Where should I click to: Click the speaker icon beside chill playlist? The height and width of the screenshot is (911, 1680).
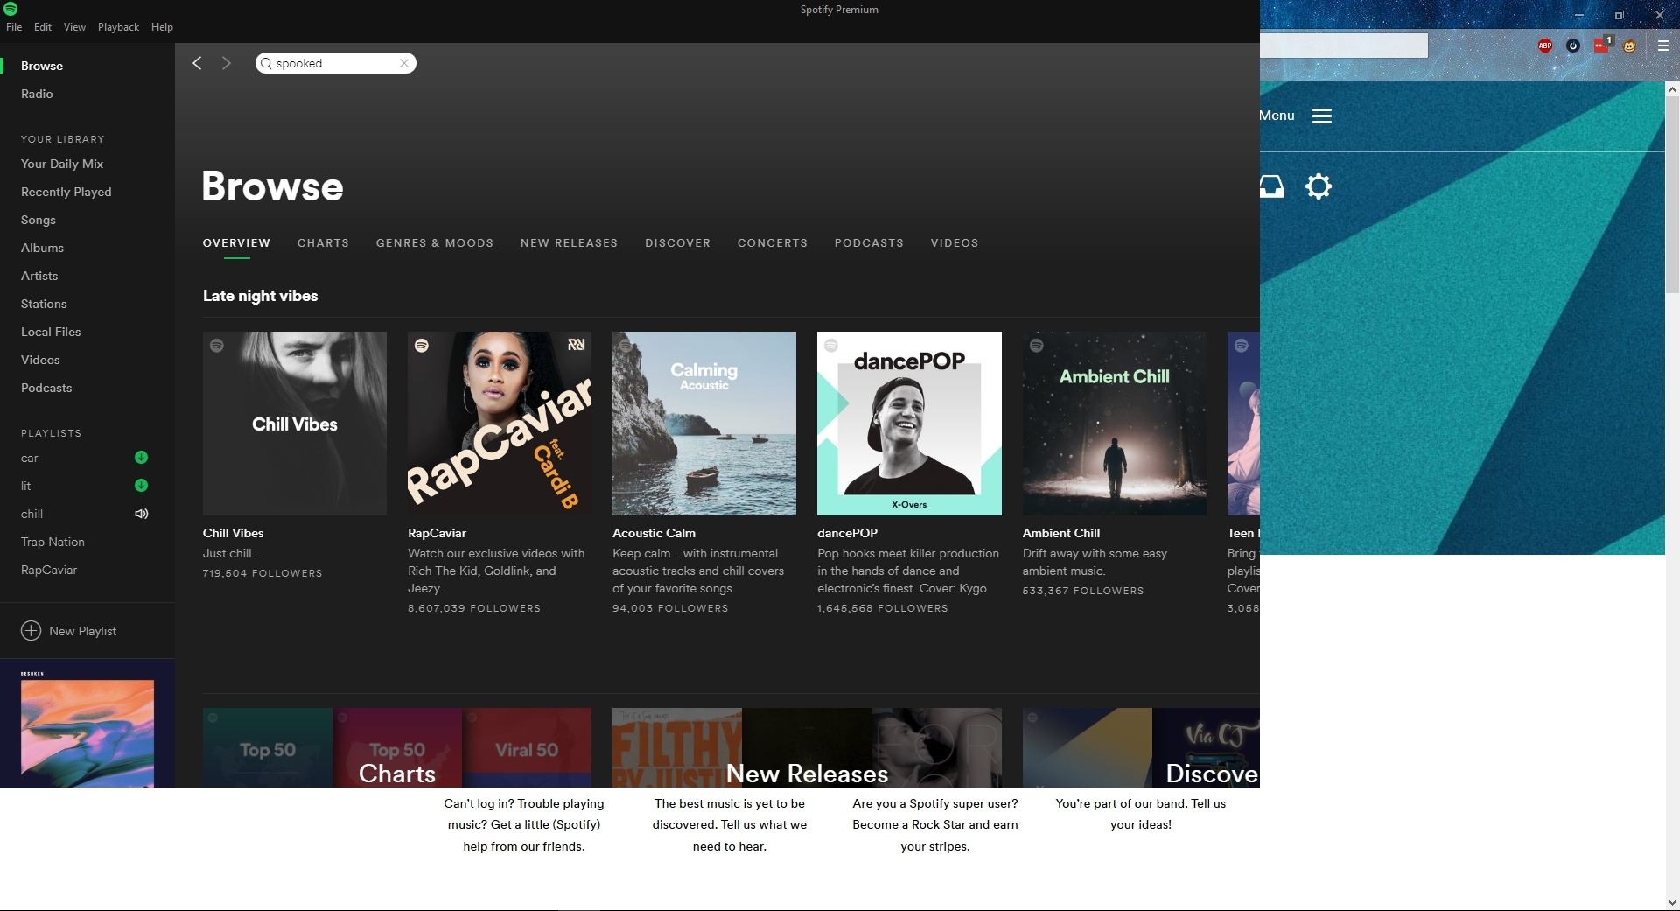pos(141,514)
